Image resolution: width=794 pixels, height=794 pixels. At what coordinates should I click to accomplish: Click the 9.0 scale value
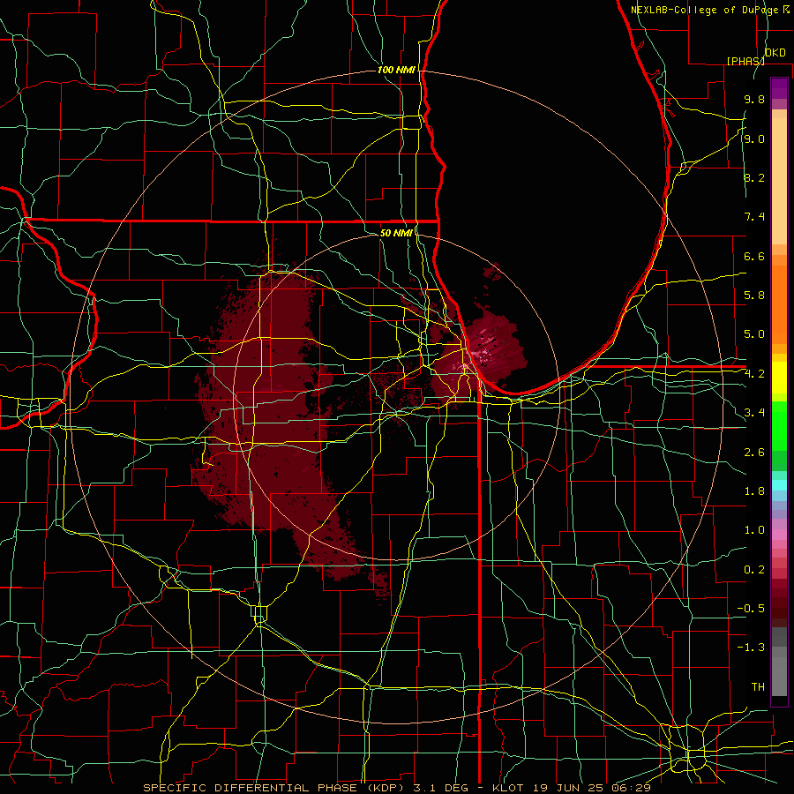[x=754, y=139]
